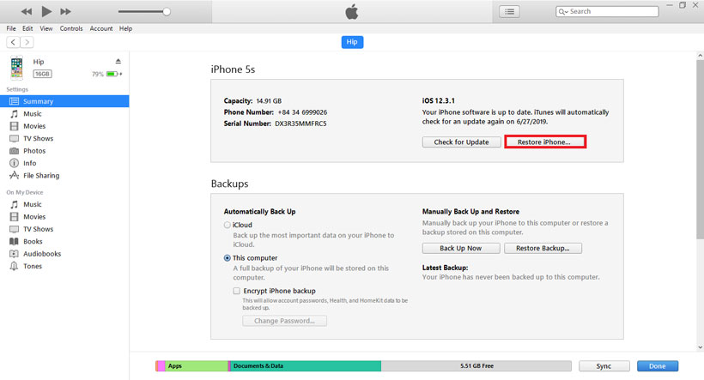Click Check for Update button

pyautogui.click(x=461, y=142)
